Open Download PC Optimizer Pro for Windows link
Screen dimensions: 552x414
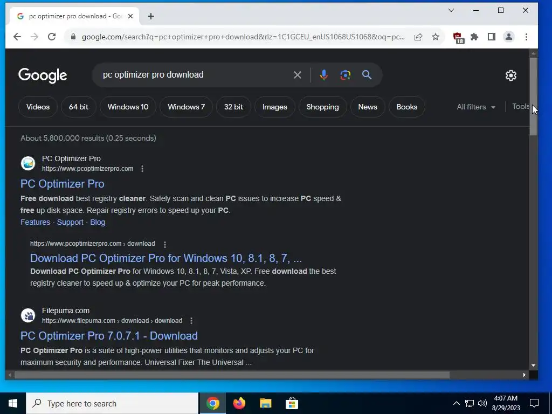pos(166,258)
